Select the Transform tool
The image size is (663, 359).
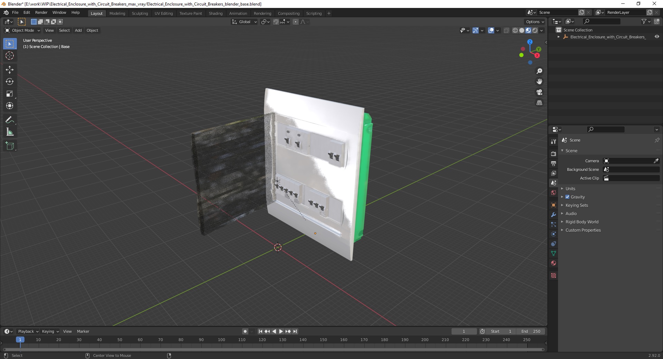pyautogui.click(x=10, y=106)
